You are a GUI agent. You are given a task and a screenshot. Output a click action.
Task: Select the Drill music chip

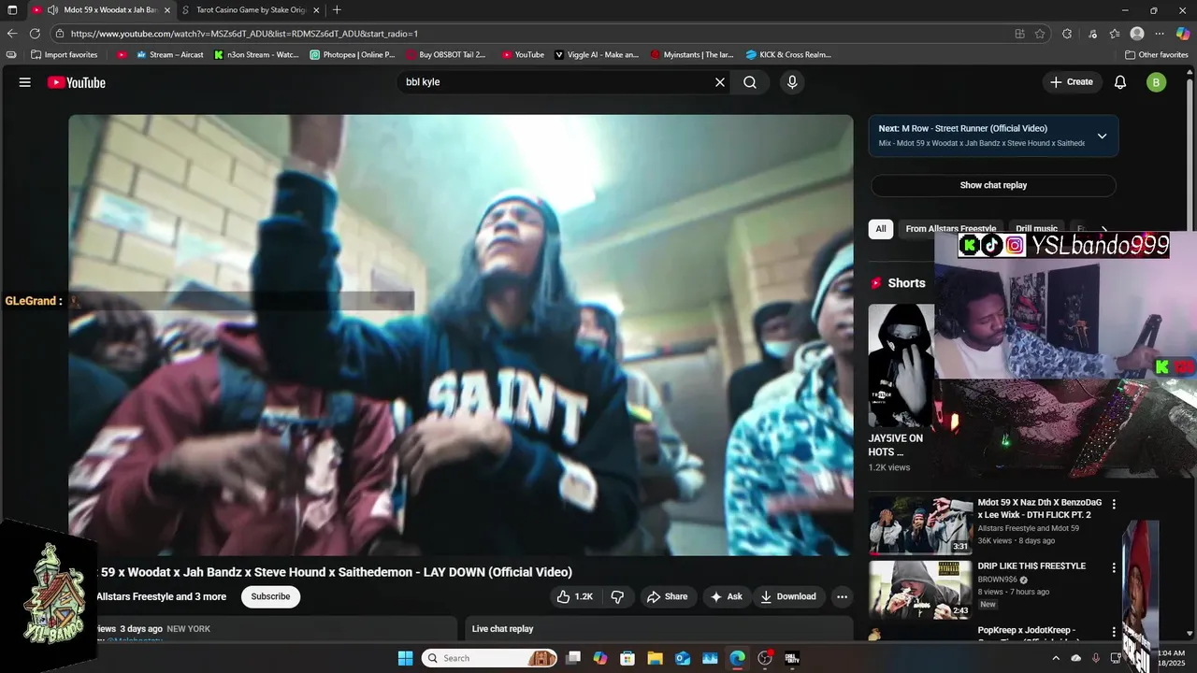[1036, 228]
